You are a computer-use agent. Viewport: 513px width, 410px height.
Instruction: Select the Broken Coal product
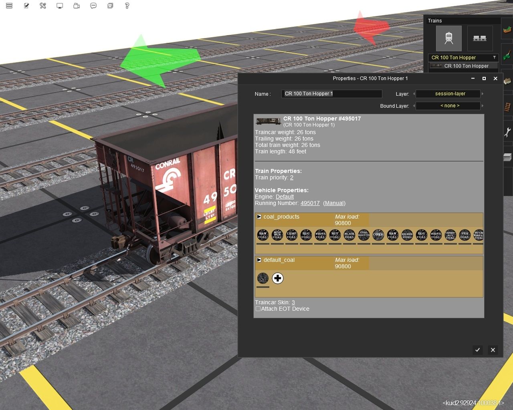pyautogui.click(x=407, y=235)
